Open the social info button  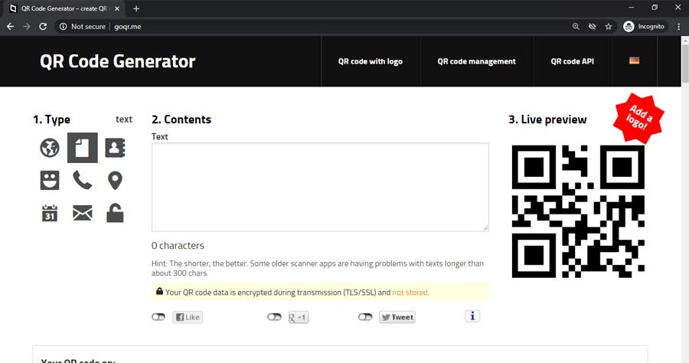click(472, 316)
